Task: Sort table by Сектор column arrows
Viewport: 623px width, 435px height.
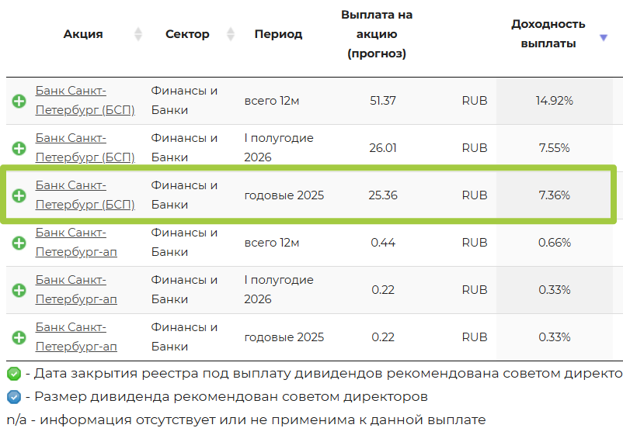Action: [x=231, y=34]
